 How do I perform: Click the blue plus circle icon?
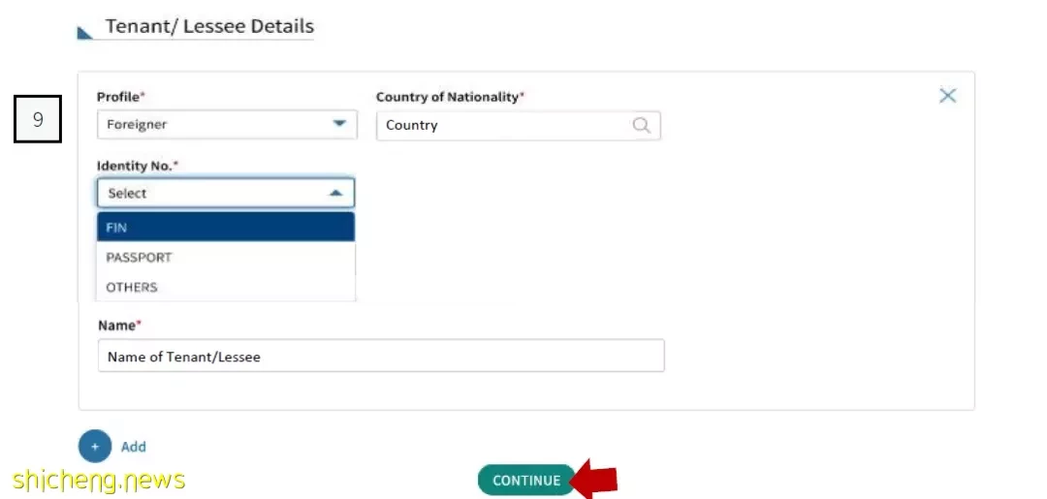click(x=95, y=447)
